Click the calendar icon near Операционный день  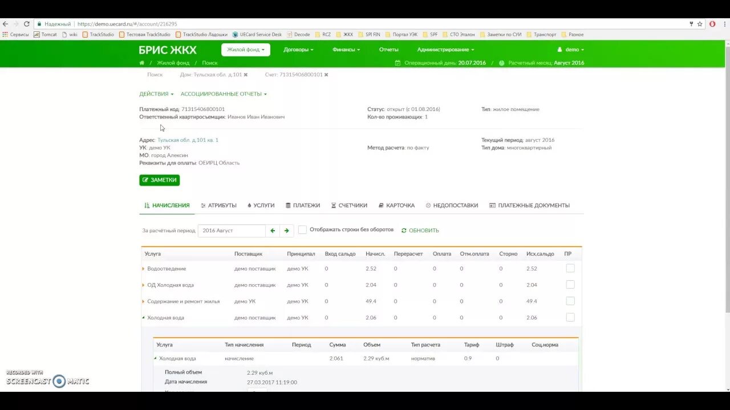(x=398, y=63)
